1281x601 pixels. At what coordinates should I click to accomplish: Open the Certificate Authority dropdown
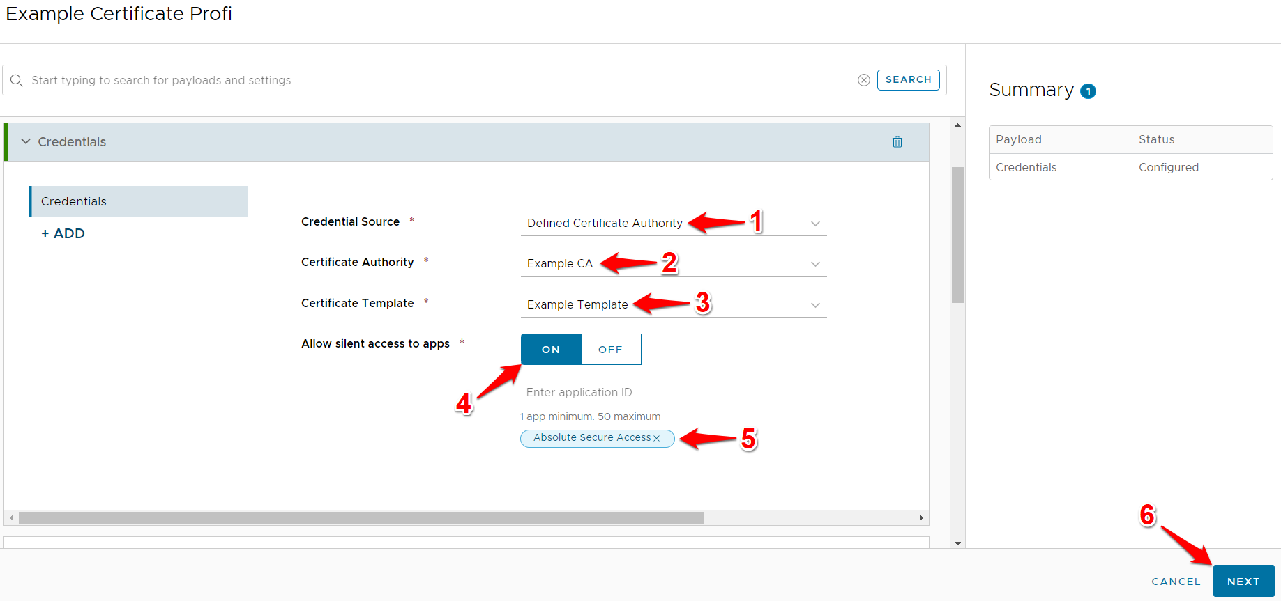coord(674,263)
